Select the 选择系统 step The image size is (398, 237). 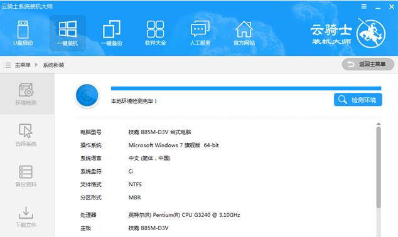26,135
